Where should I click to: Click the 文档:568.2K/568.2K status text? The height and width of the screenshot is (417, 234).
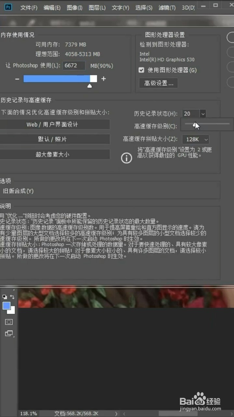coord(76,413)
